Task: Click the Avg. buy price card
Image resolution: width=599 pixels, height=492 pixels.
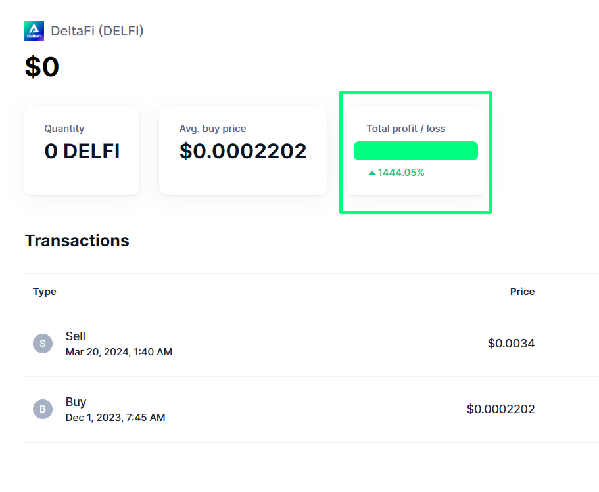Action: (243, 150)
